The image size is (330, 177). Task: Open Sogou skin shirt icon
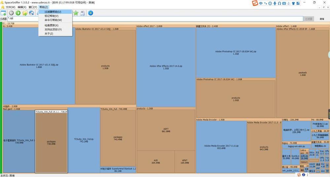tap(293, 3)
